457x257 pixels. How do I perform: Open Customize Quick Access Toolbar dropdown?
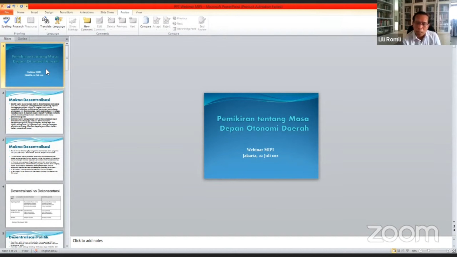[27, 6]
